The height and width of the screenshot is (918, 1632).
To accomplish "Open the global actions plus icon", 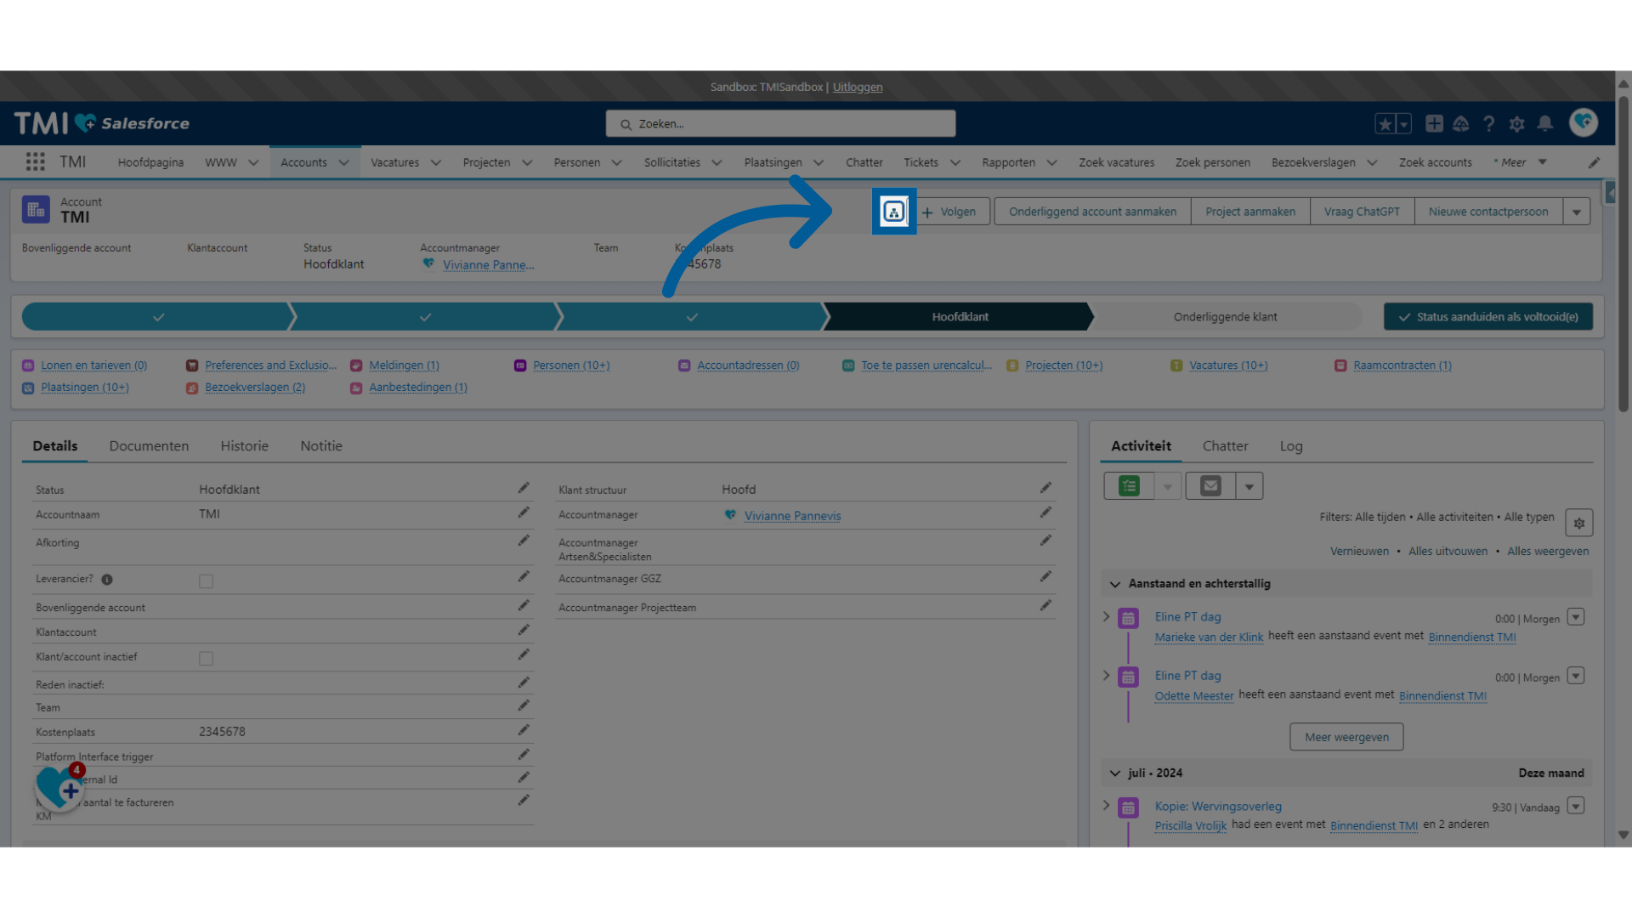I will pyautogui.click(x=1434, y=123).
